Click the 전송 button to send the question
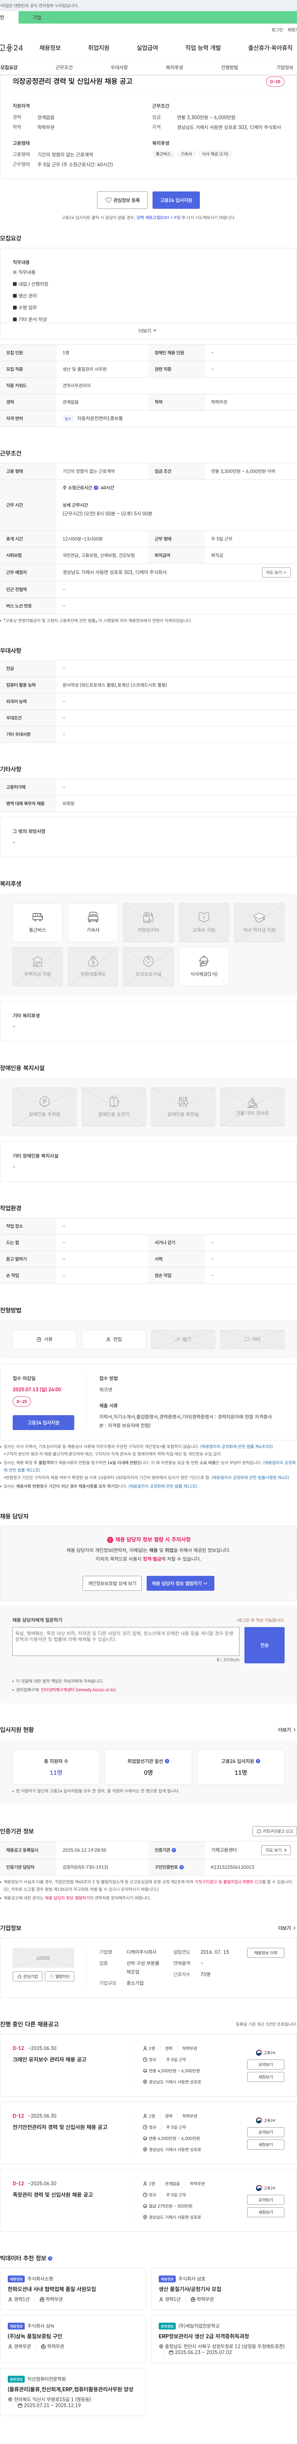Image resolution: width=297 pixels, height=2444 pixels. pyautogui.click(x=264, y=1645)
